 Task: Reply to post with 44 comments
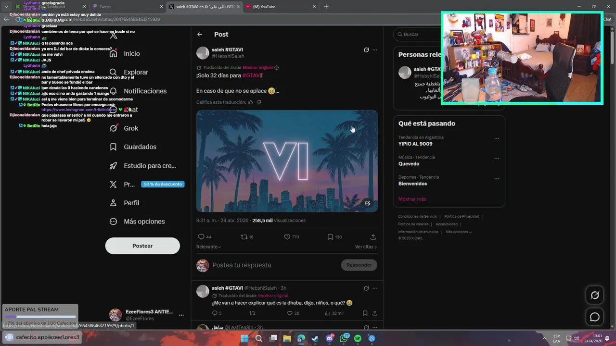tap(205, 237)
